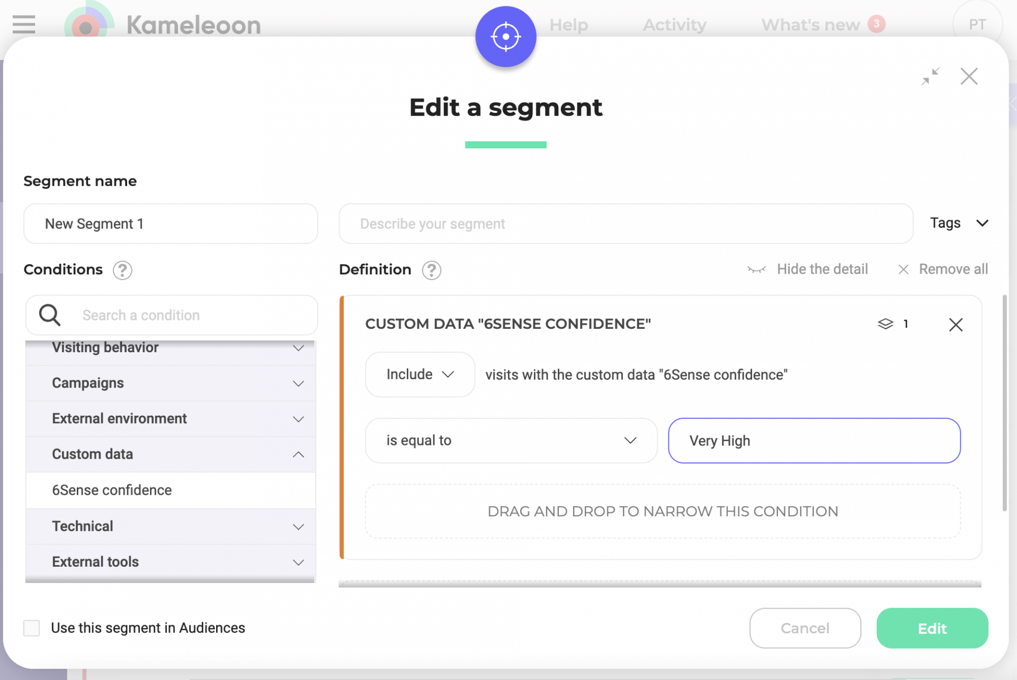Select the 6Sense confidence condition

click(x=112, y=490)
